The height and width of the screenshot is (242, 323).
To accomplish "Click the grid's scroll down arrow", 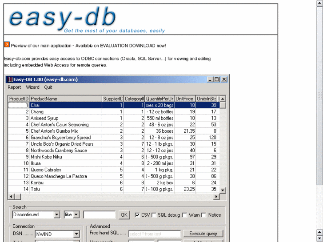I will coord(223,190).
